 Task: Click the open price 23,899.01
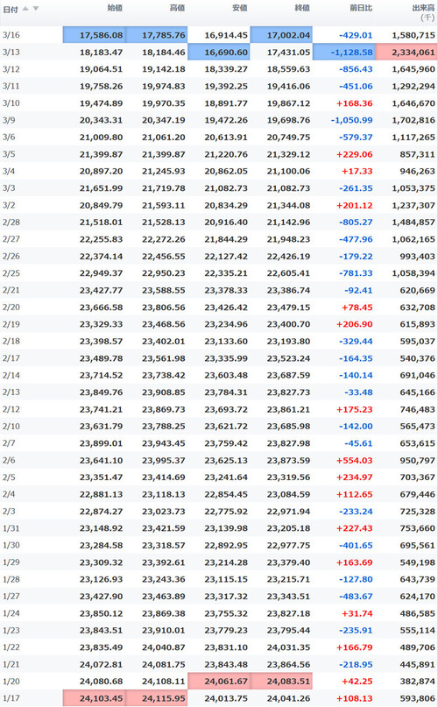click(101, 443)
